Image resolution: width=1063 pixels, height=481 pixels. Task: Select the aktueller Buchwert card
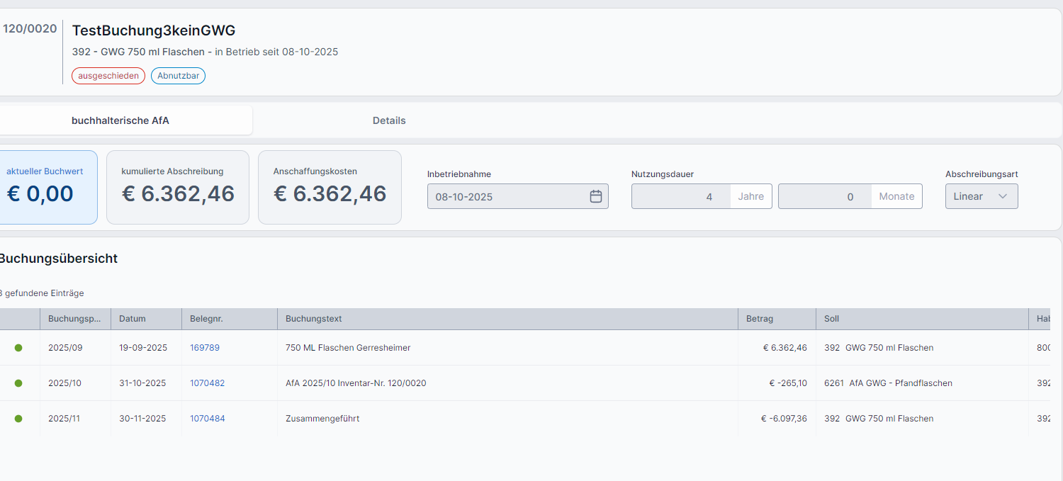[x=45, y=187]
